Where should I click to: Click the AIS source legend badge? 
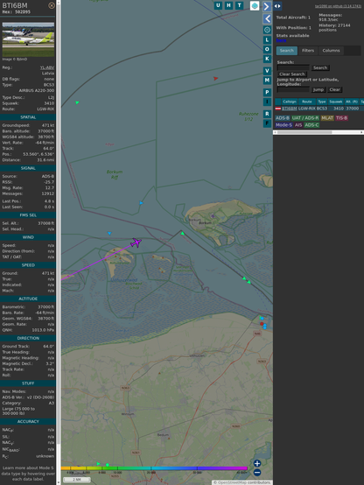point(298,125)
